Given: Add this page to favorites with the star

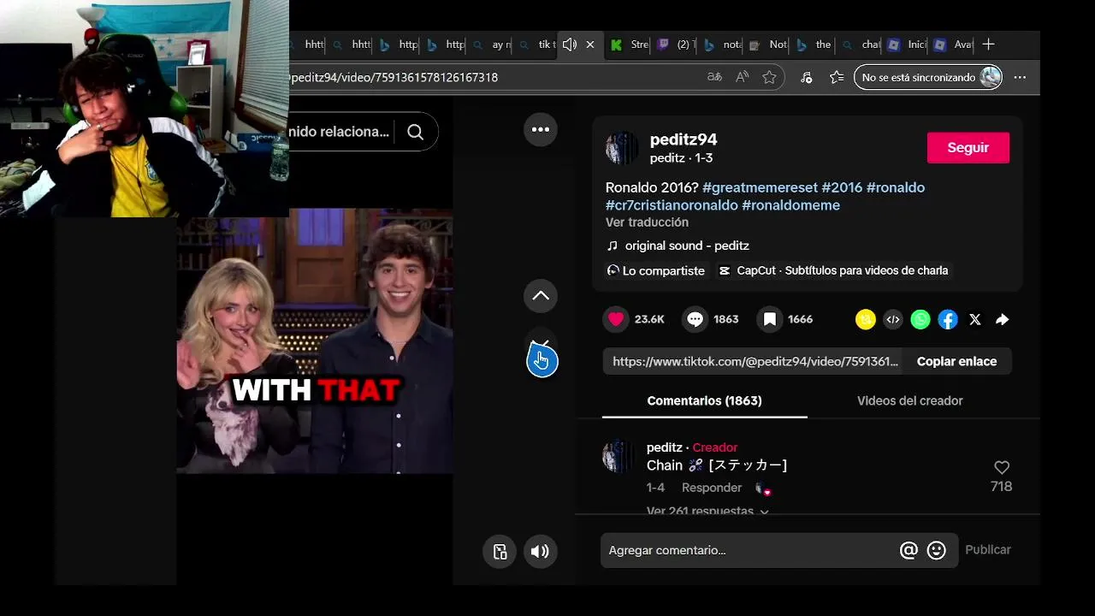Looking at the screenshot, I should point(769,77).
